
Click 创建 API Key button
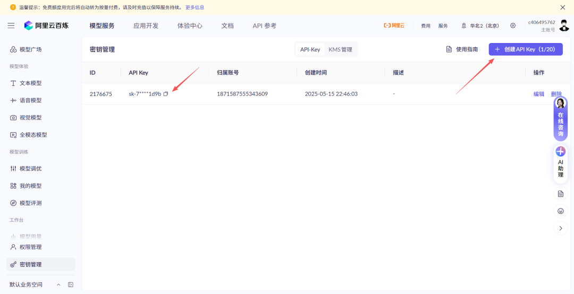click(525, 49)
